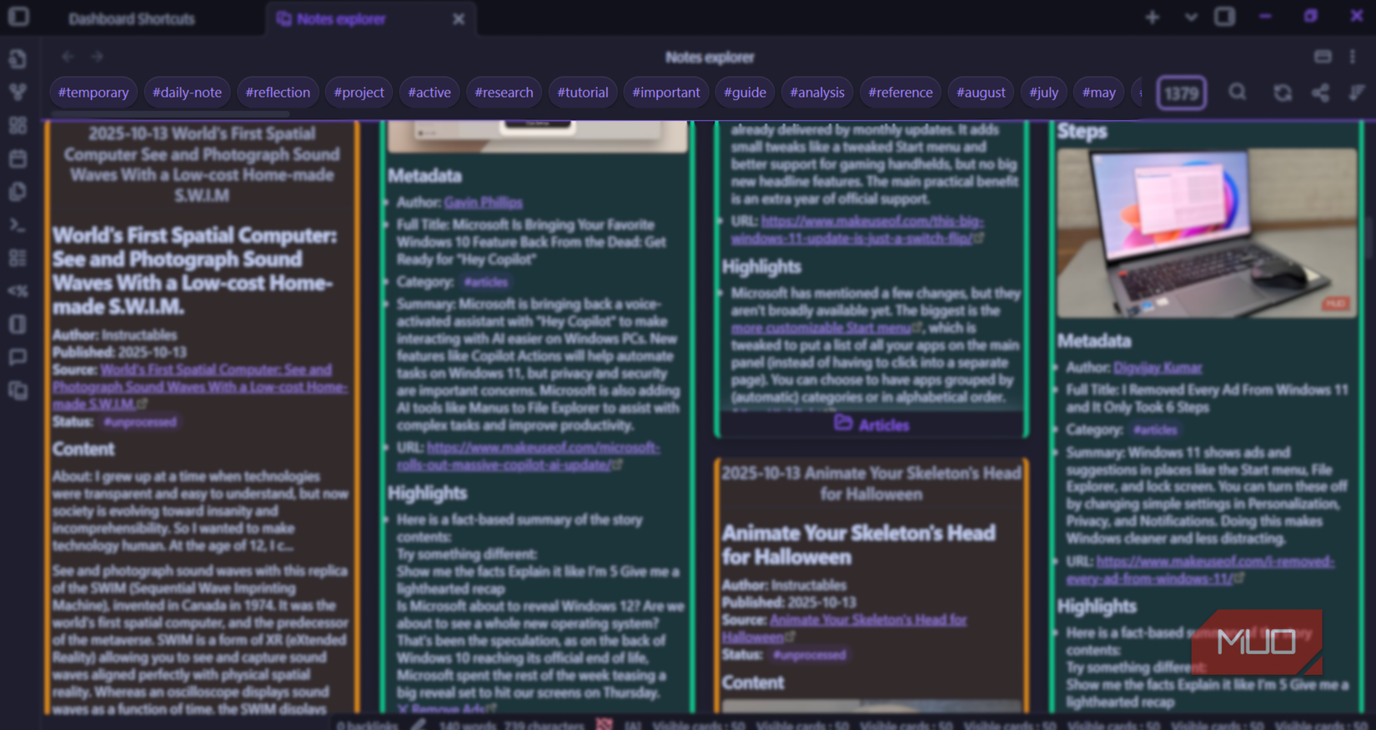Open the sort order icon

point(1357,93)
